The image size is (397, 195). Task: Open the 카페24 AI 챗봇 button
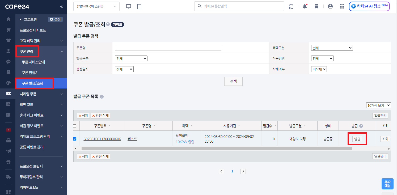[369, 6]
